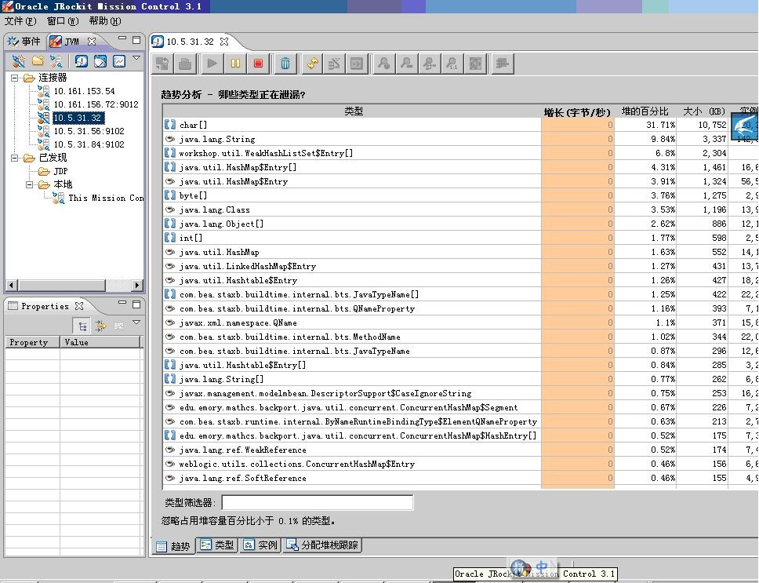Toggle show categories in the Properties panel
This screenshot has height=583, width=759.
(x=82, y=326)
